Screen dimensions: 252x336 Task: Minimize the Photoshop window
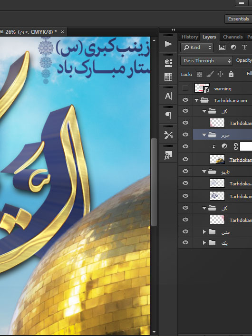pos(242,3)
